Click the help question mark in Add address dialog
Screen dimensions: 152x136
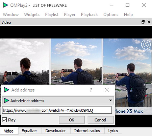(91, 90)
